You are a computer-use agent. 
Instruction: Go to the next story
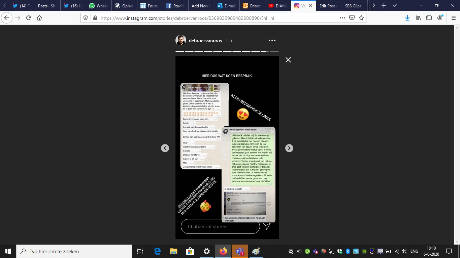289,148
